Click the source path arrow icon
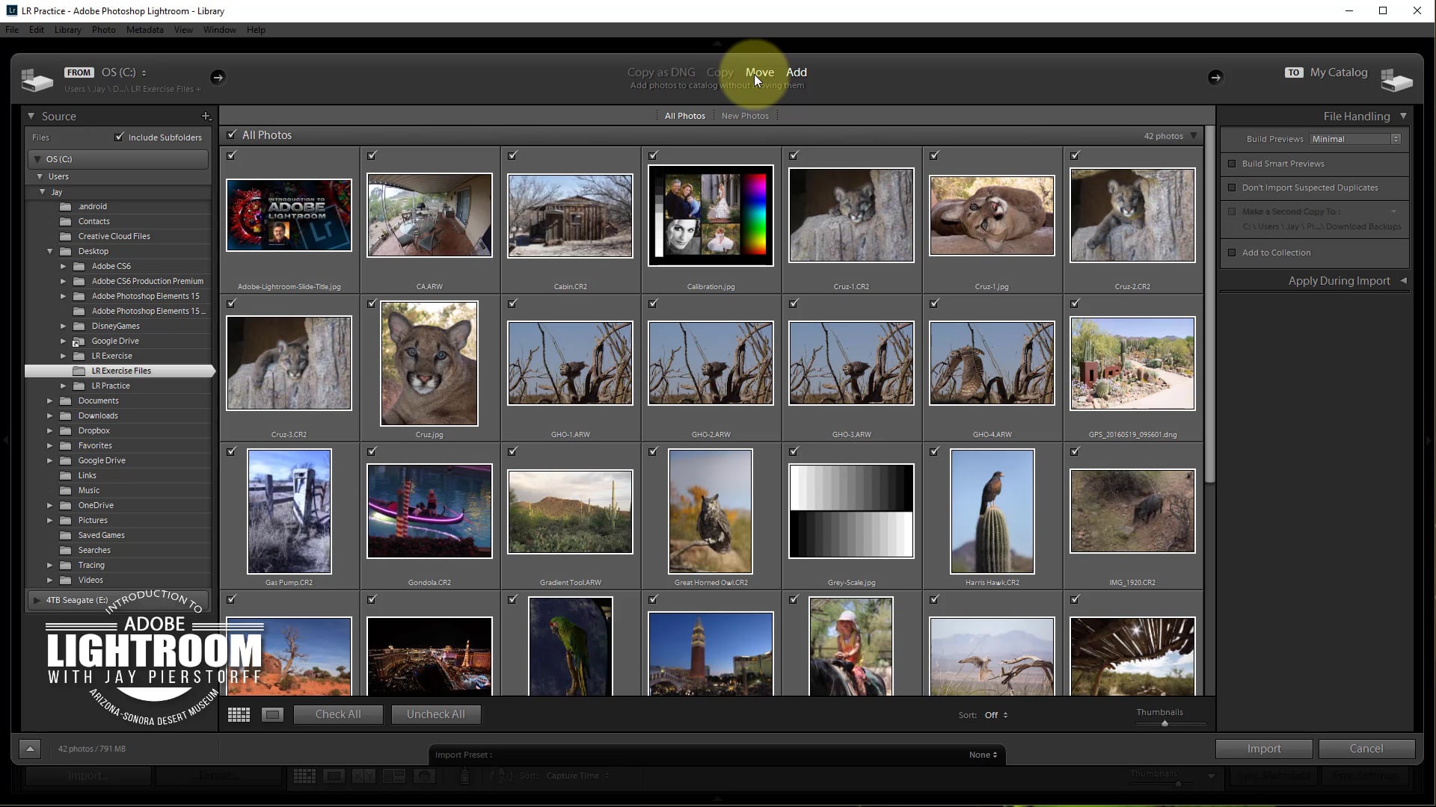Screen dimensions: 1436x807 pyautogui.click(x=218, y=77)
